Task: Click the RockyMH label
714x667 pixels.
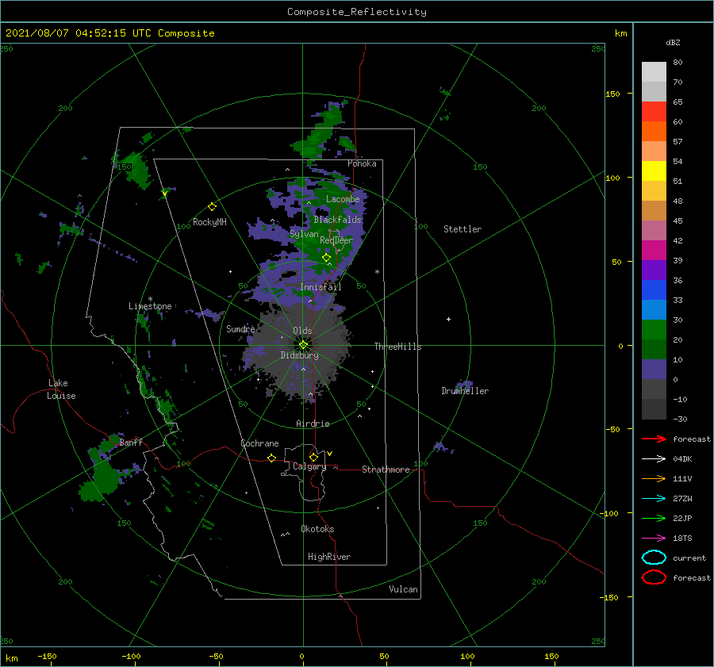Action: pyautogui.click(x=209, y=222)
